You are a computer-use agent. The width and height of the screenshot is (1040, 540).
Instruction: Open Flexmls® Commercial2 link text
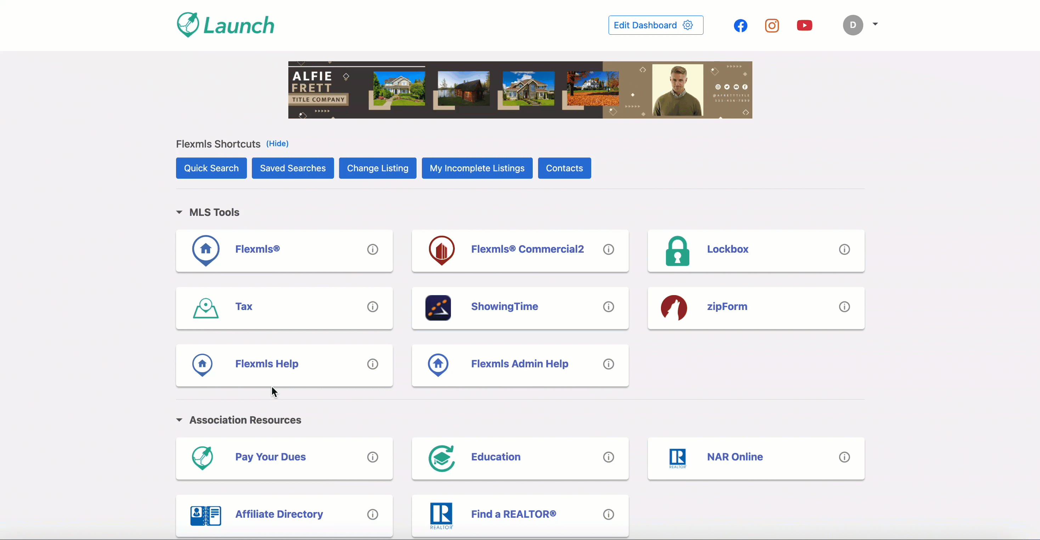[x=527, y=249]
